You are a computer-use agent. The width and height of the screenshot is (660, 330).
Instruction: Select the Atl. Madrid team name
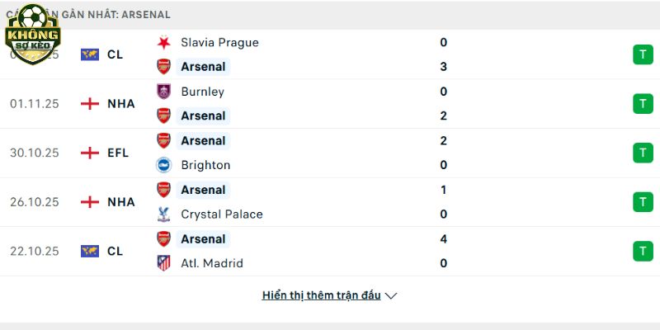point(212,263)
